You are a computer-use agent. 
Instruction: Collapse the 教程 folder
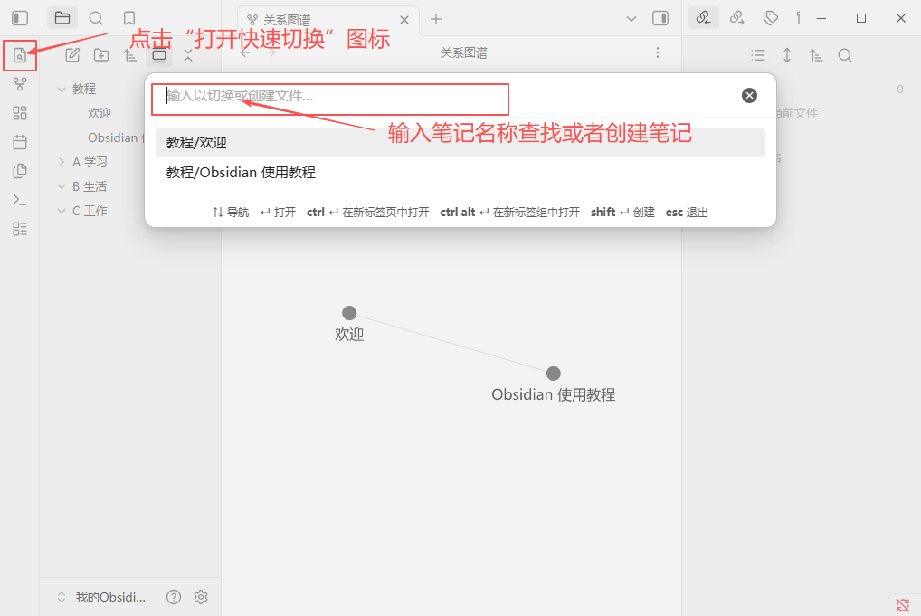[62, 90]
